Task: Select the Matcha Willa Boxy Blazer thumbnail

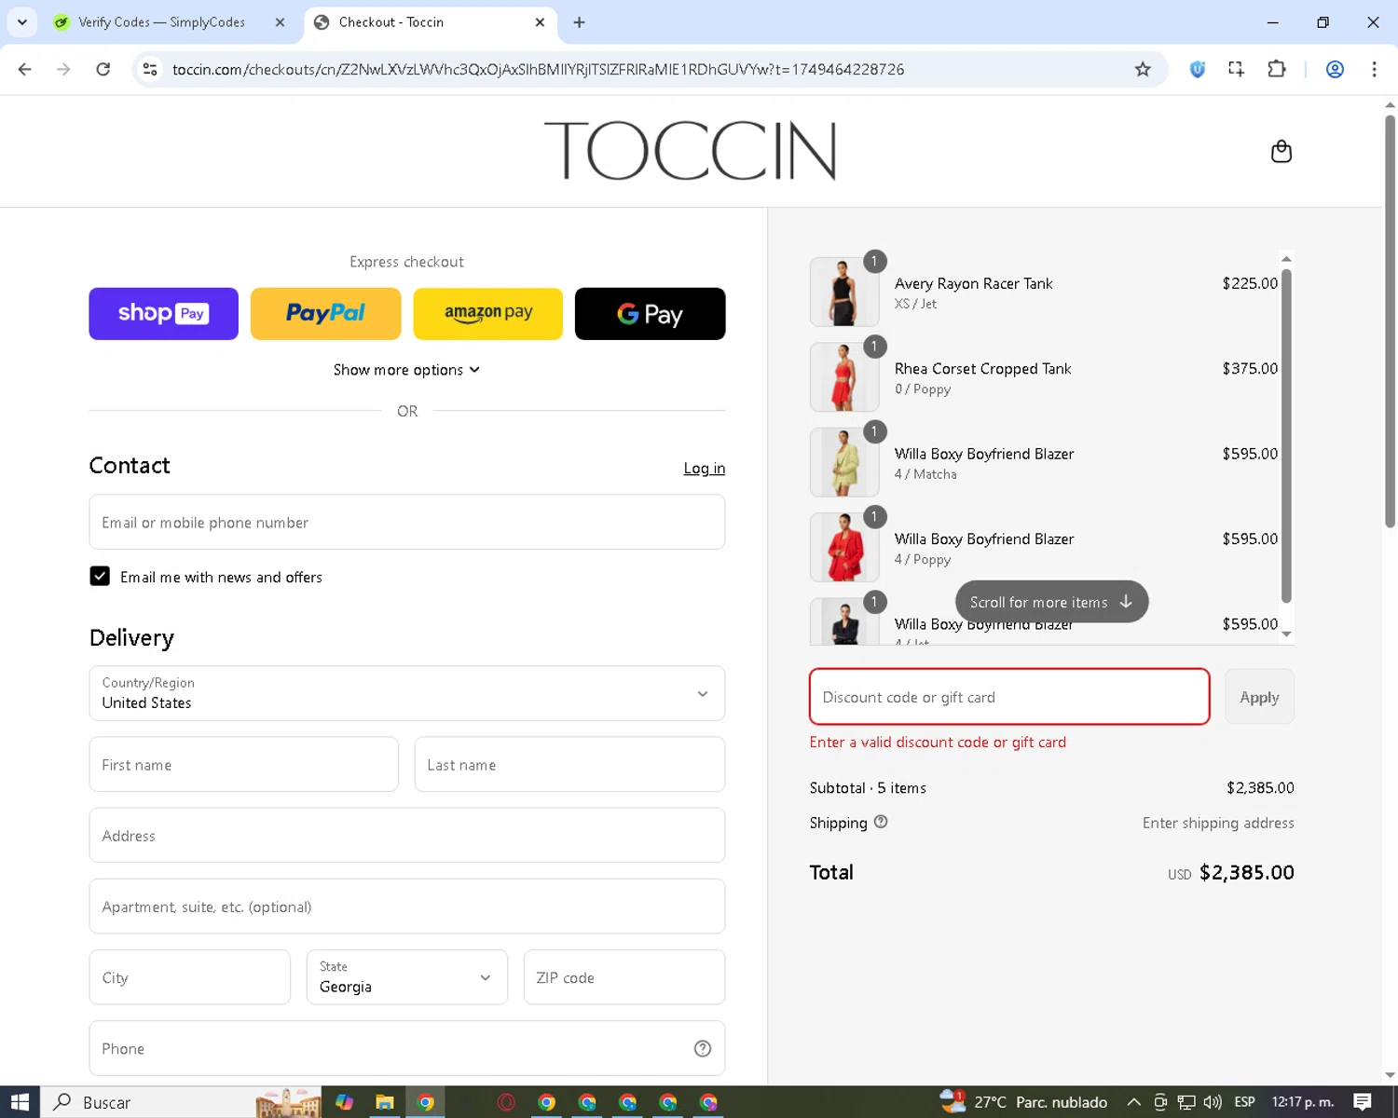Action: click(844, 462)
